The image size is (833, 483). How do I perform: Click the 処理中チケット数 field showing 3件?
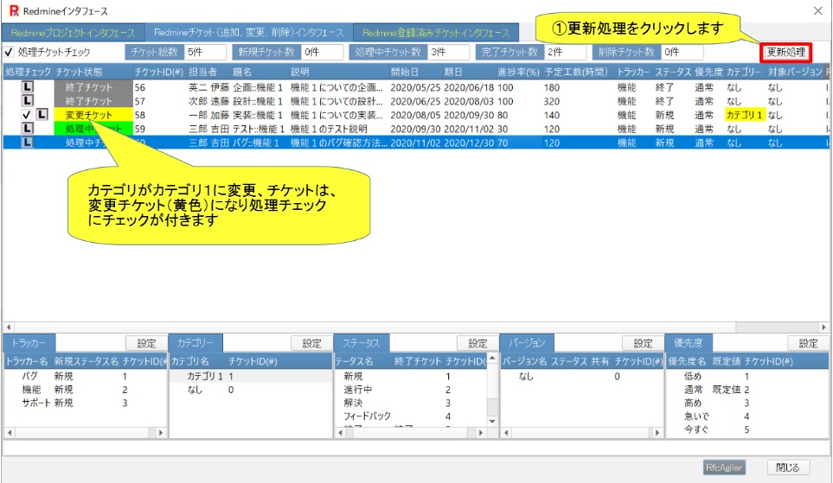[x=449, y=52]
